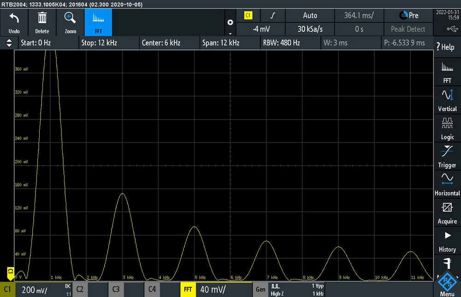Select the C1 channel label
Viewport: 461px width, 297px height.
pos(7,289)
